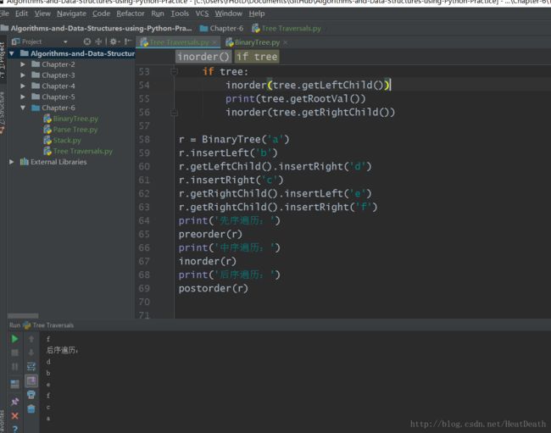This screenshot has width=551, height=433.
Task: Click the Tree Traversals.py navigation bar breadcrumb
Action: [287, 29]
